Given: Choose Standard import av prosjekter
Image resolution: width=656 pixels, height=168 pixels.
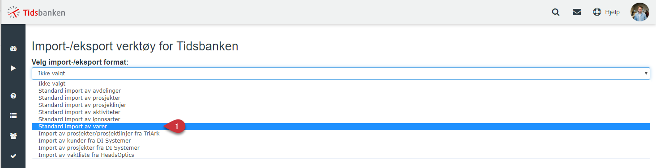Looking at the screenshot, I should point(341,98).
